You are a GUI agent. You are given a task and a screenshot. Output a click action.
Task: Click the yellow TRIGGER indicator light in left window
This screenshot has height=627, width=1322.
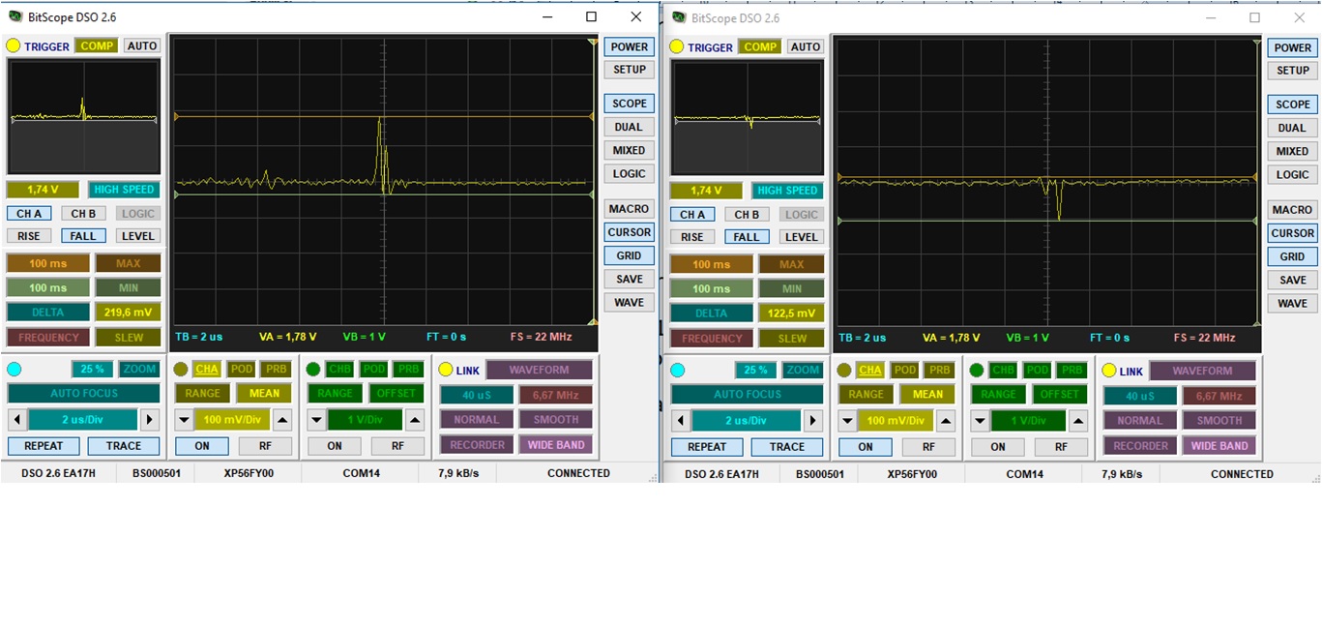[x=14, y=45]
